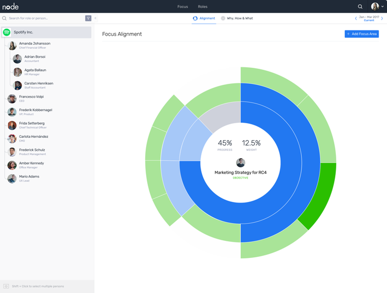Click Amanda Johansson's avatar
387x293 pixels.
click(x=12, y=46)
